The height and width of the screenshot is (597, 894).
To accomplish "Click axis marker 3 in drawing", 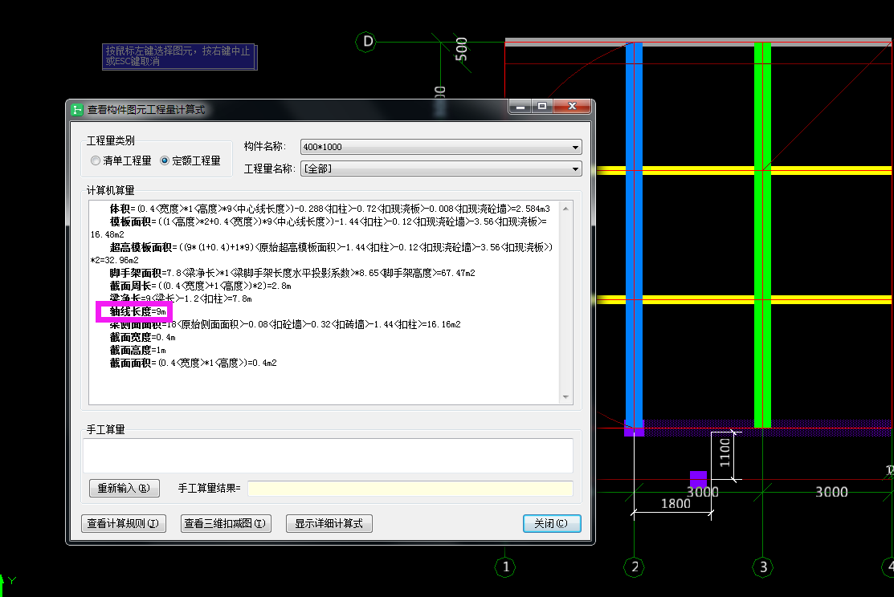I will (x=763, y=567).
